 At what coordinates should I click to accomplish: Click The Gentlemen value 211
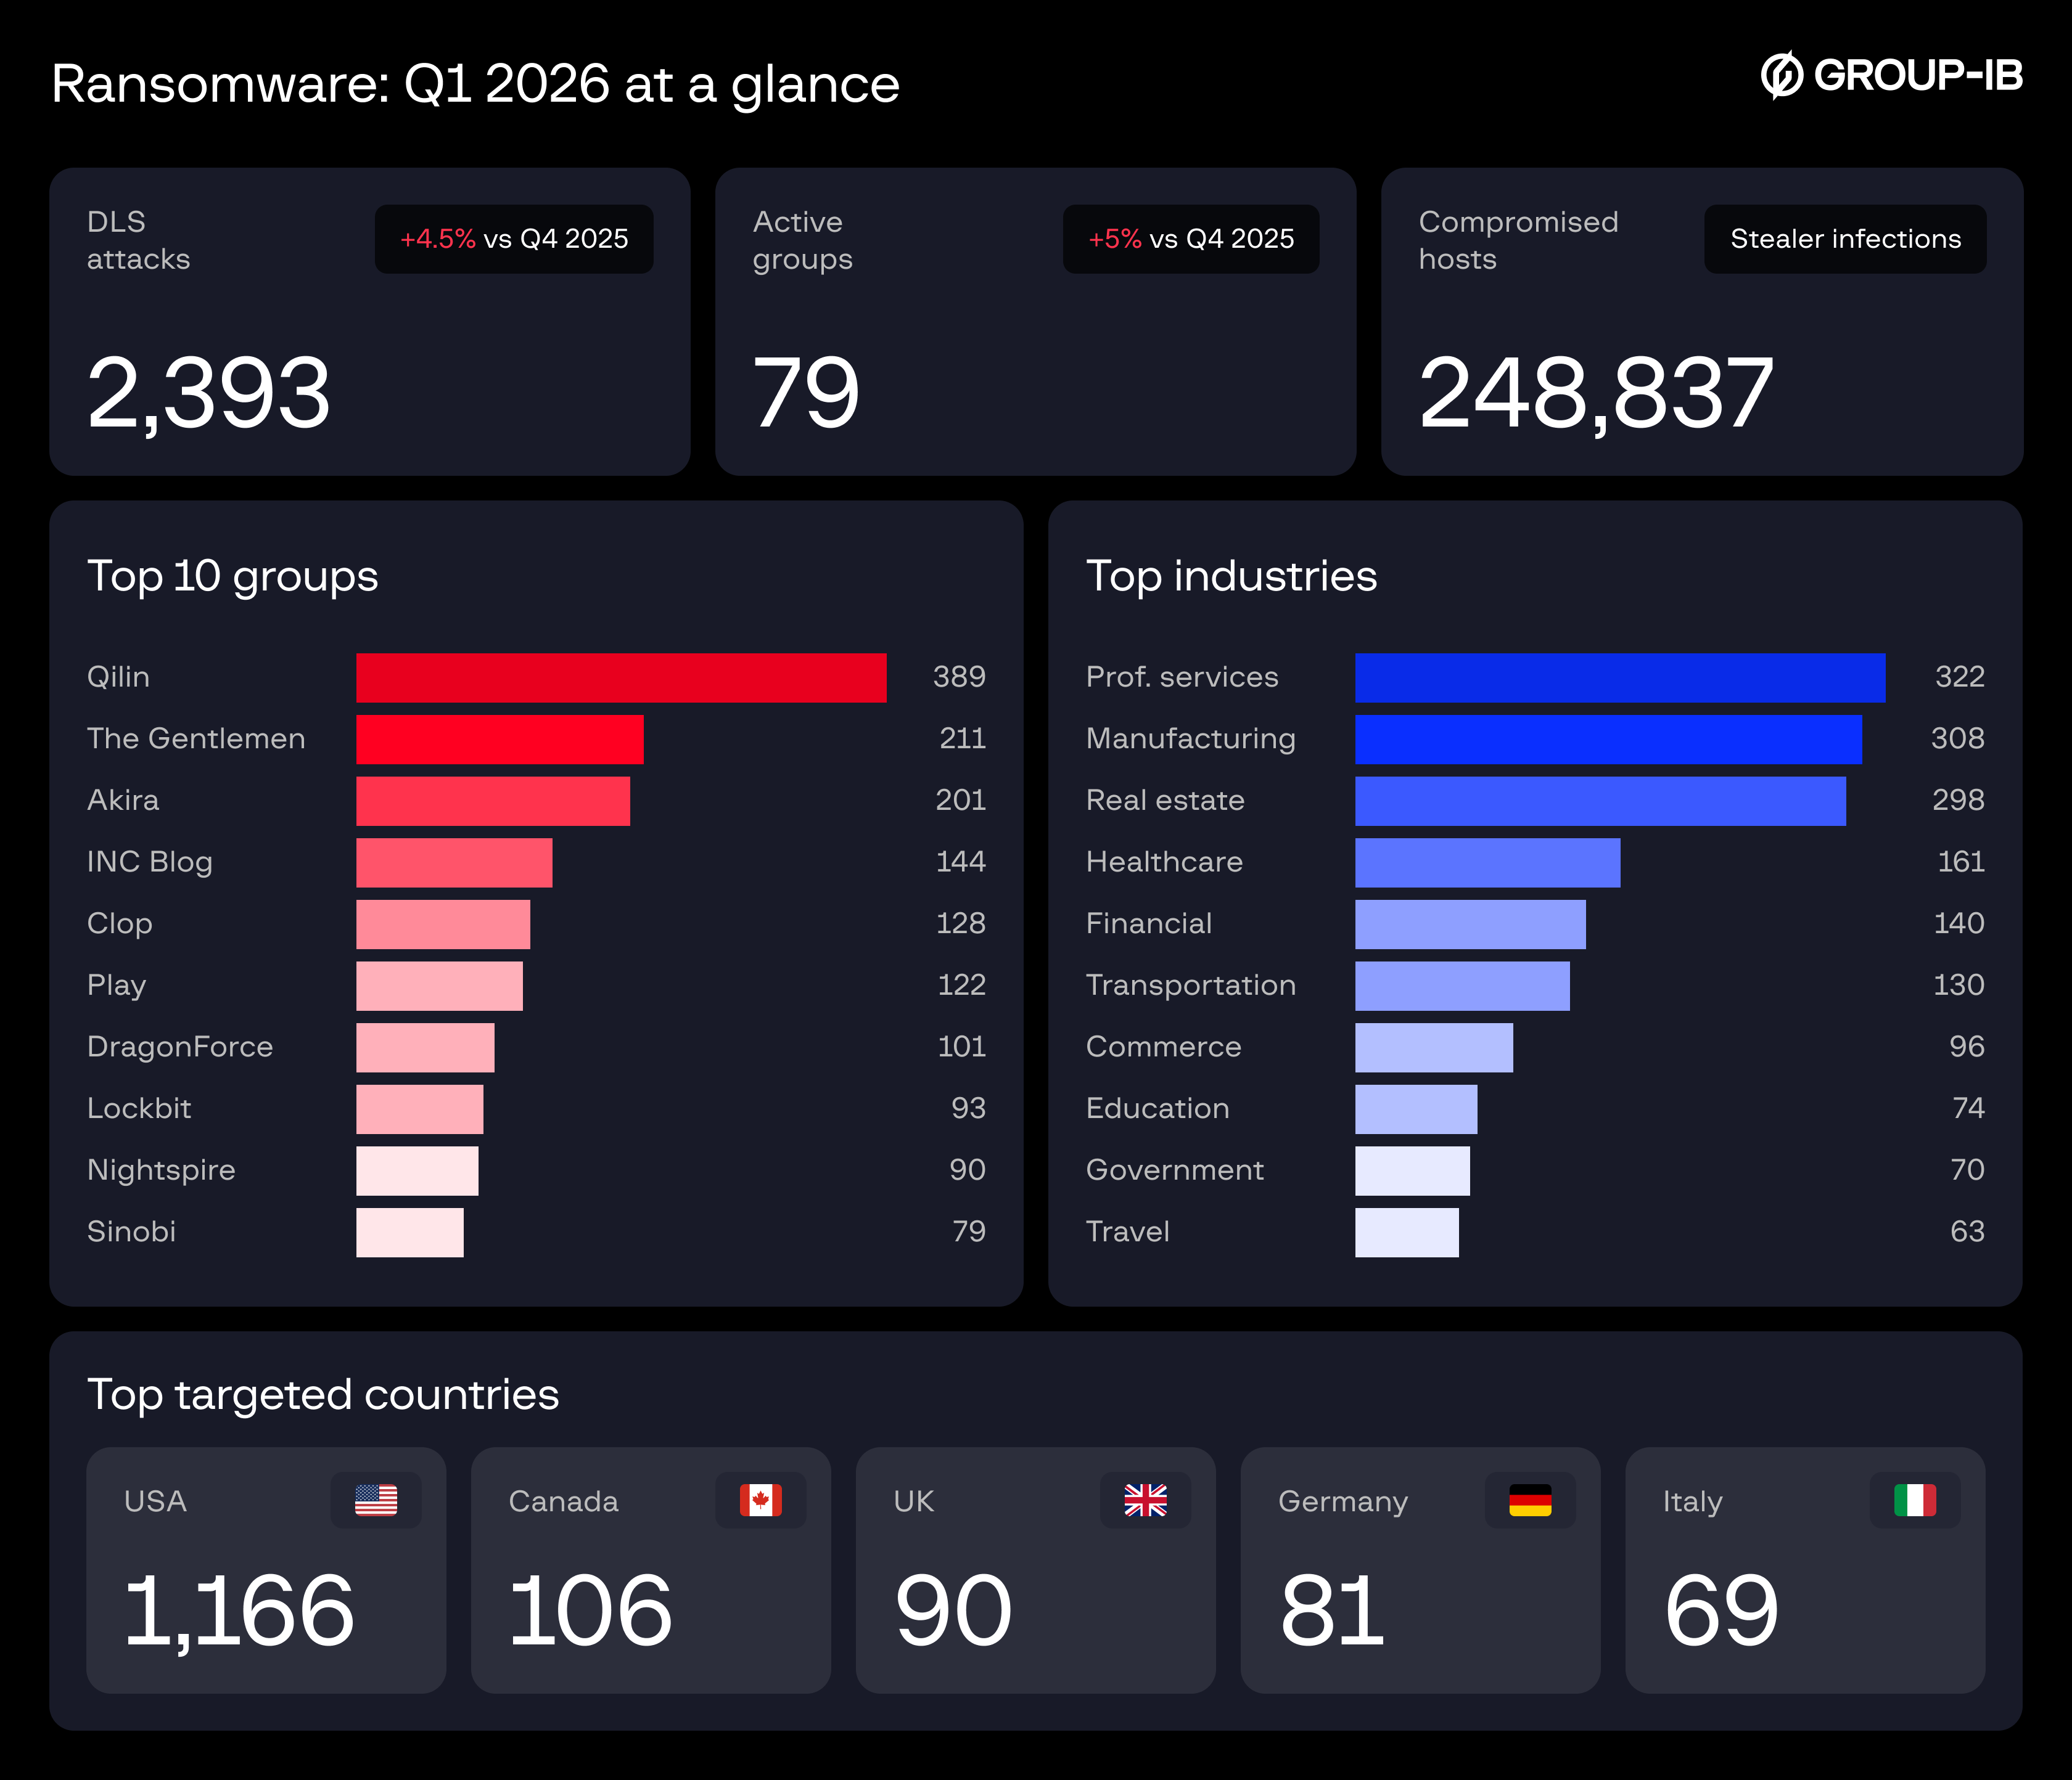[x=962, y=738]
